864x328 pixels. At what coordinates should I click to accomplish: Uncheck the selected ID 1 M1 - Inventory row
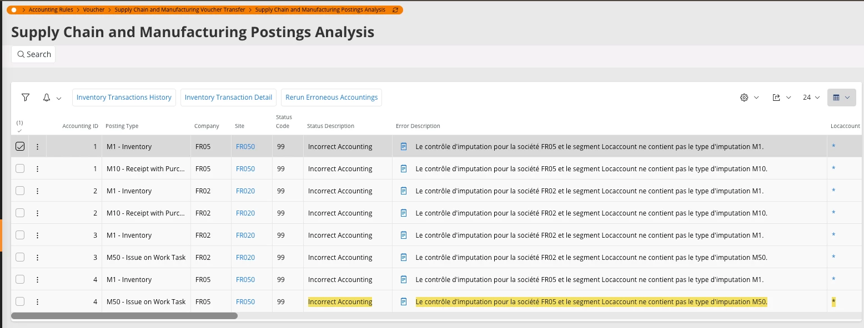[x=20, y=147]
